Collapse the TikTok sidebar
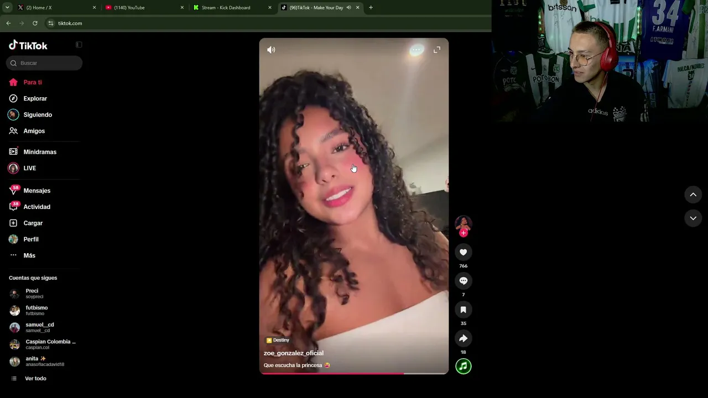The width and height of the screenshot is (708, 398). click(79, 45)
